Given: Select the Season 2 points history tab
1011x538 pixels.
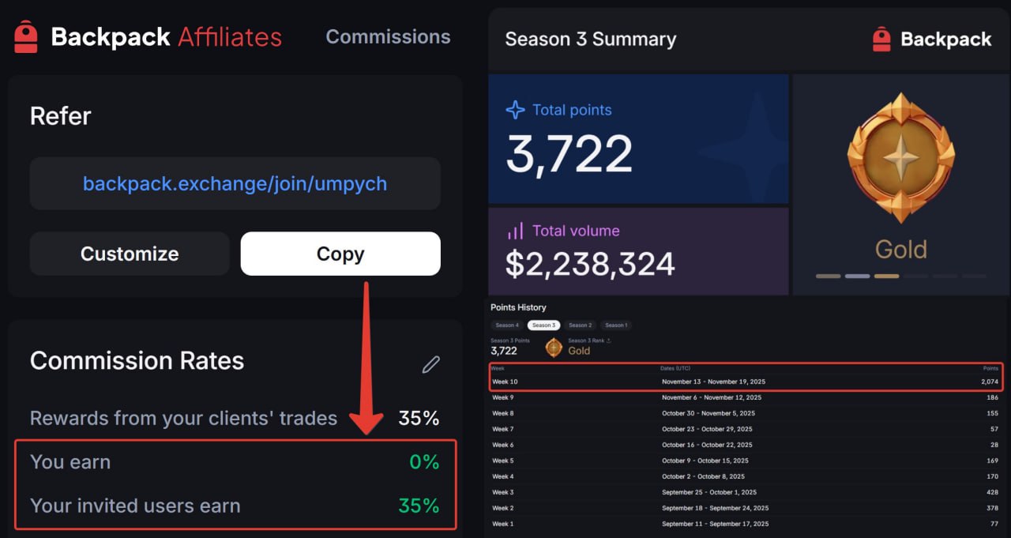Looking at the screenshot, I should tap(580, 325).
